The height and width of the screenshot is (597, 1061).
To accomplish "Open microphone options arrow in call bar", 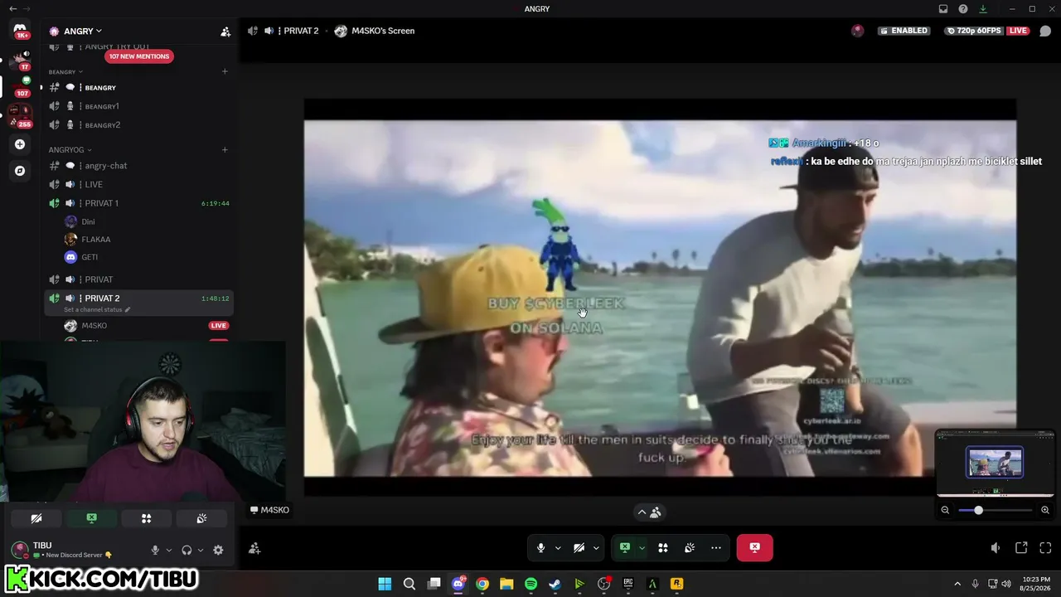I will pos(558,548).
